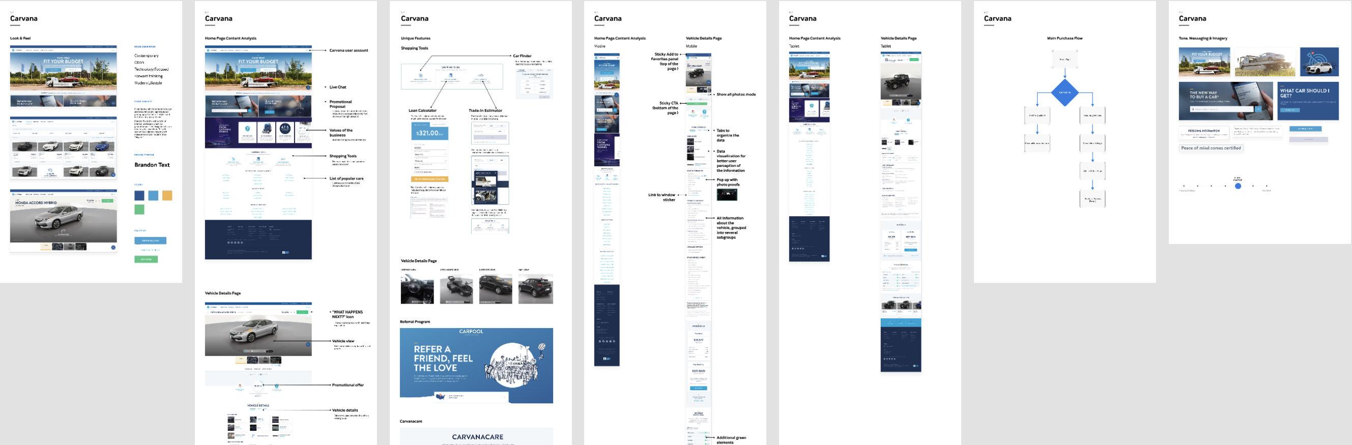Click the $321.00 loan payment box

click(x=429, y=133)
